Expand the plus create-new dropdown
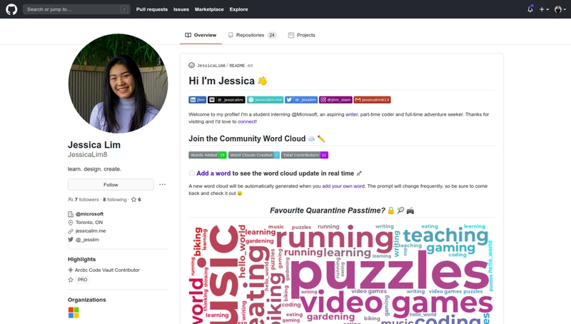Screen dimensions: 571x324 [x=544, y=9]
